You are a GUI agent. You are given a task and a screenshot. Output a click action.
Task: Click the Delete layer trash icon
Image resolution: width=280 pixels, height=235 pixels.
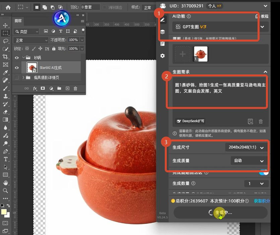point(76,88)
